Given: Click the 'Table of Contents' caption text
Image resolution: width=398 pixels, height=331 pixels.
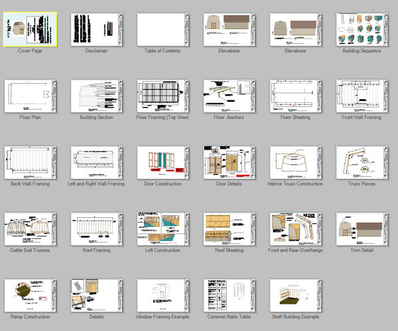Looking at the screenshot, I should tap(163, 51).
